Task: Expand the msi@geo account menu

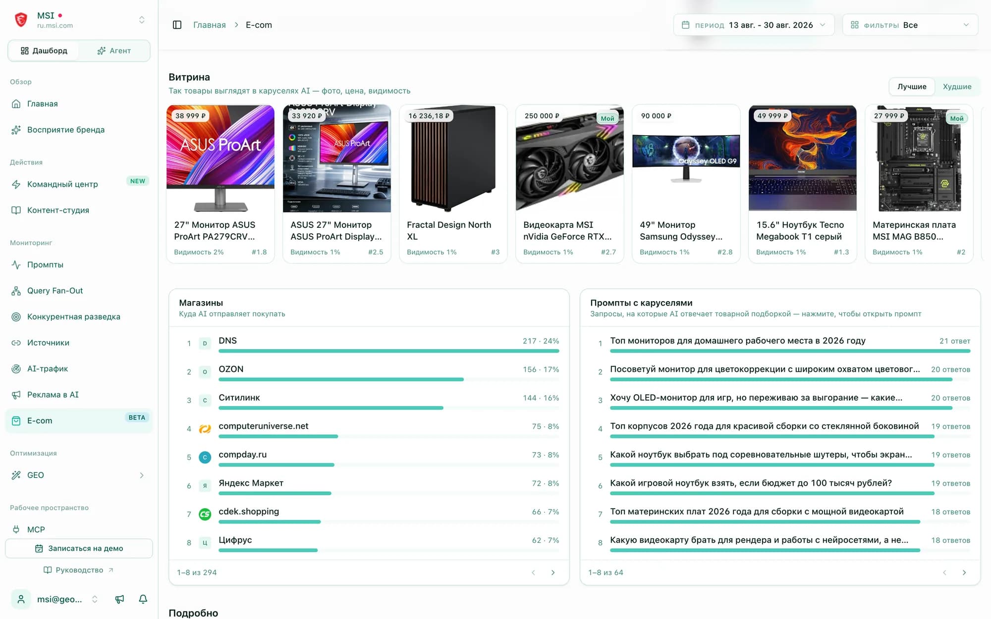Action: coord(95,599)
